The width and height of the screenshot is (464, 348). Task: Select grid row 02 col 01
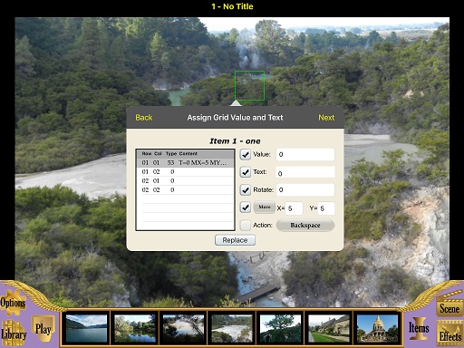tap(185, 180)
